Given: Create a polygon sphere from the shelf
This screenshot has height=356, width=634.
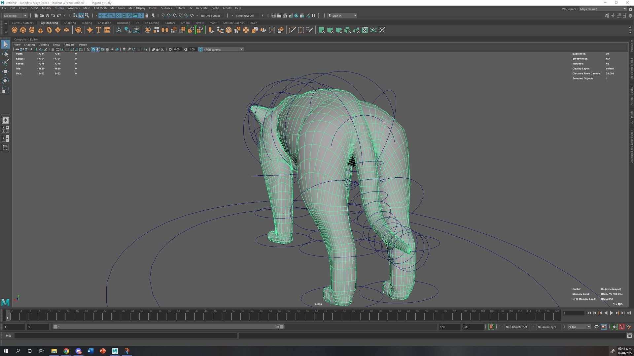Looking at the screenshot, I should [x=15, y=30].
